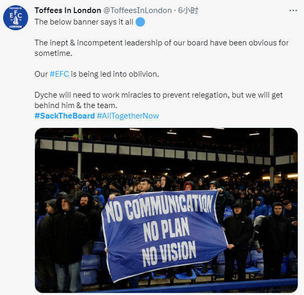The height and width of the screenshot is (295, 304).
Task: Click the 6小时 timestamp of the tweet
Action: [188, 10]
